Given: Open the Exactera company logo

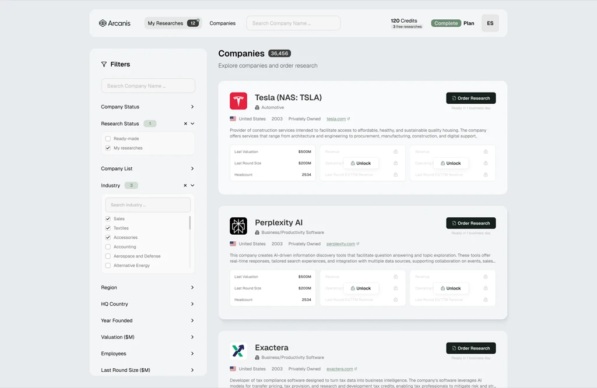Looking at the screenshot, I should (238, 351).
